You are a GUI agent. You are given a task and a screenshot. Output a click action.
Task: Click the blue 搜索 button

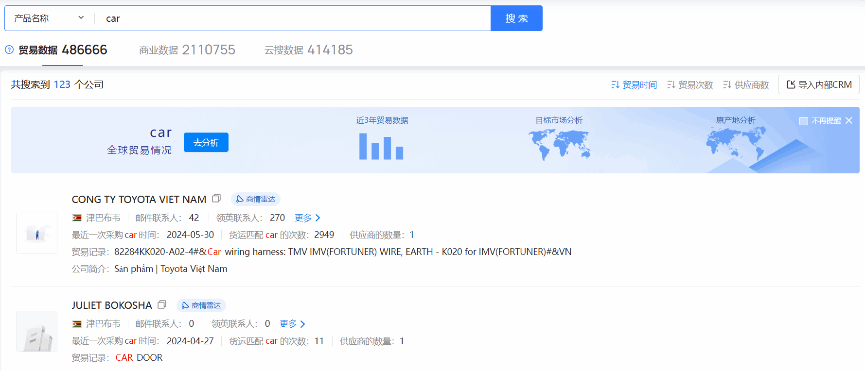(x=516, y=18)
